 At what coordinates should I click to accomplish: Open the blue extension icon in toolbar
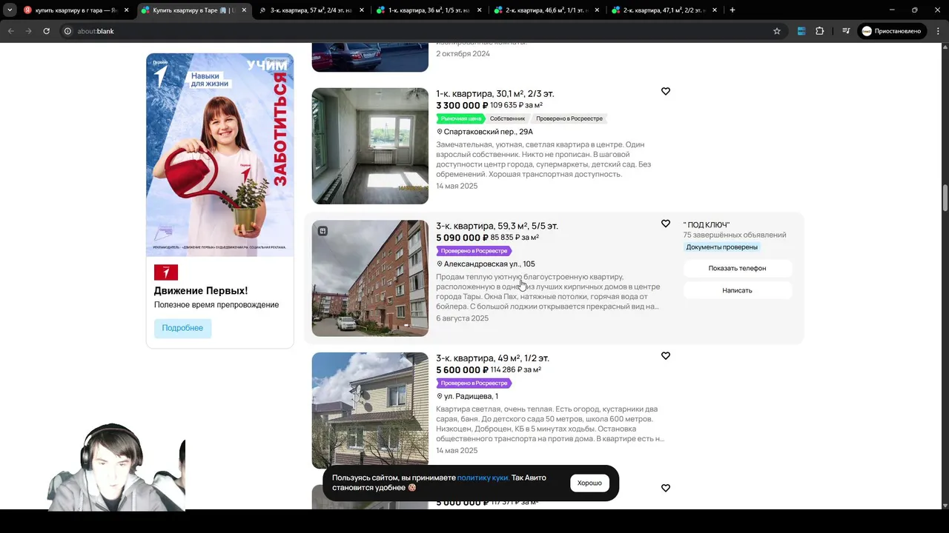tap(801, 31)
